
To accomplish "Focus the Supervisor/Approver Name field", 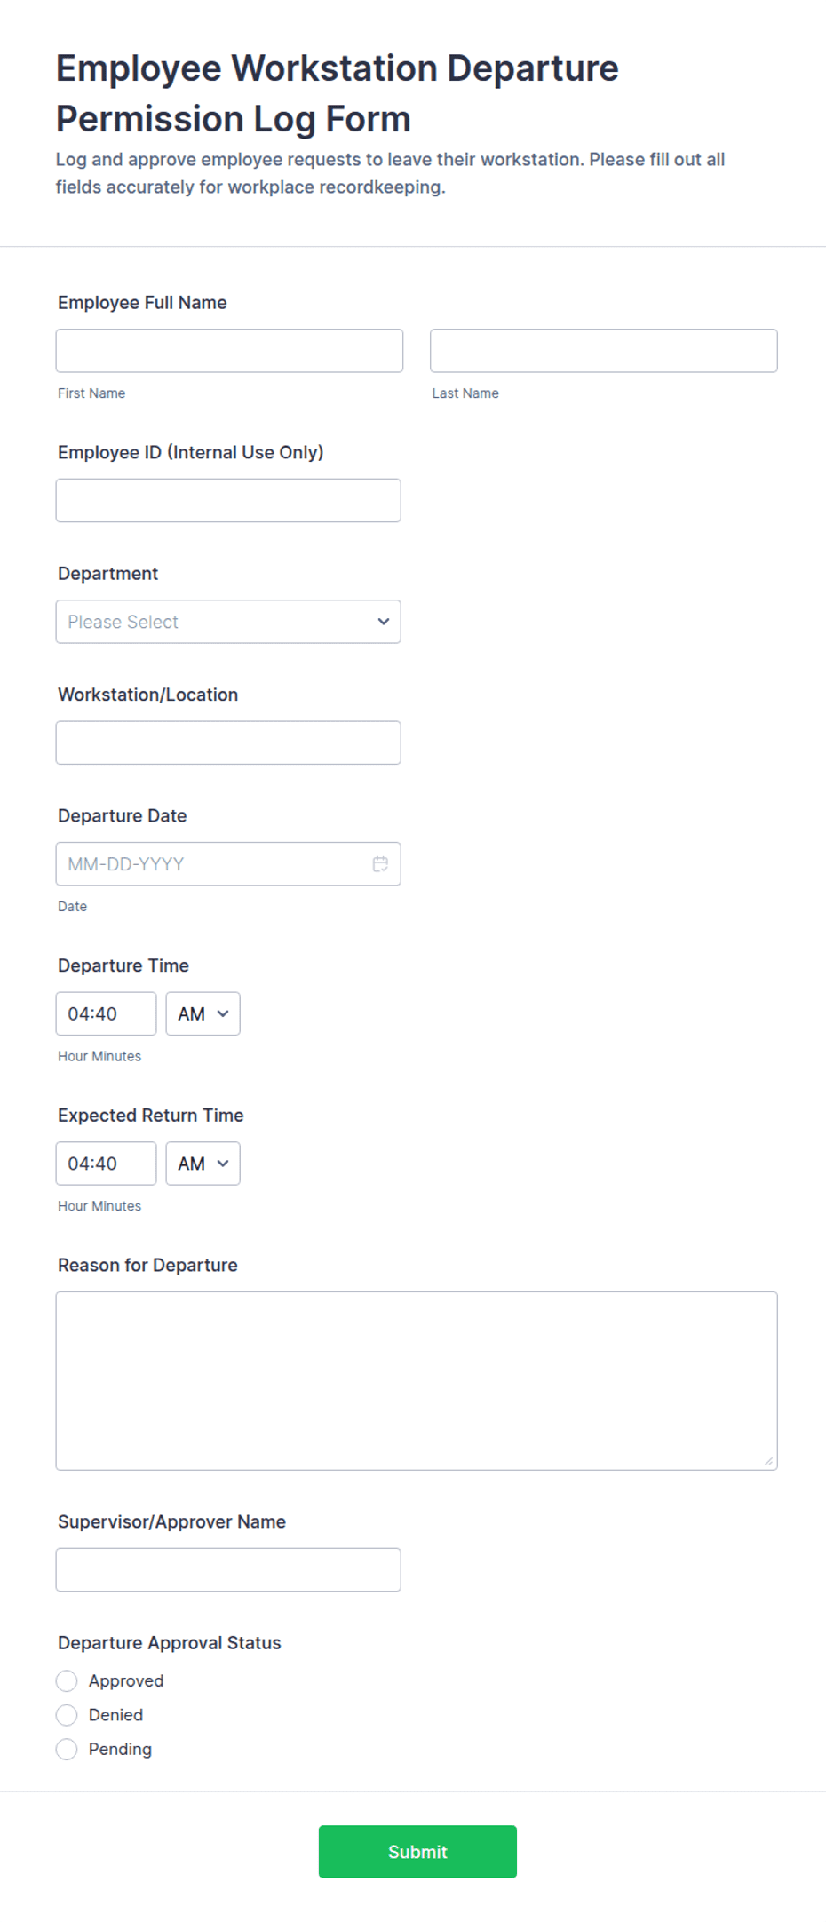I will click(x=228, y=1570).
